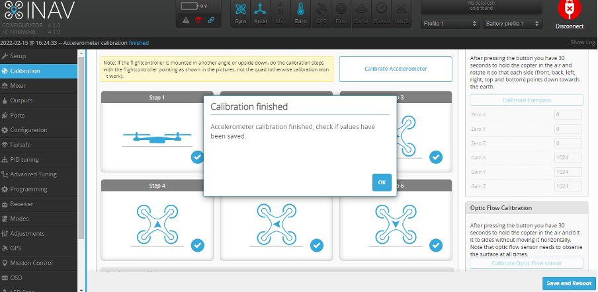Click the Gain X input field
The image size is (598, 292).
(x=568, y=157)
